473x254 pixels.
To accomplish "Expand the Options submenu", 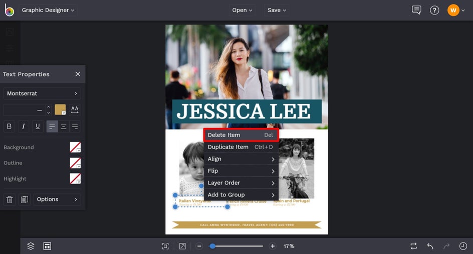I will pos(57,199).
